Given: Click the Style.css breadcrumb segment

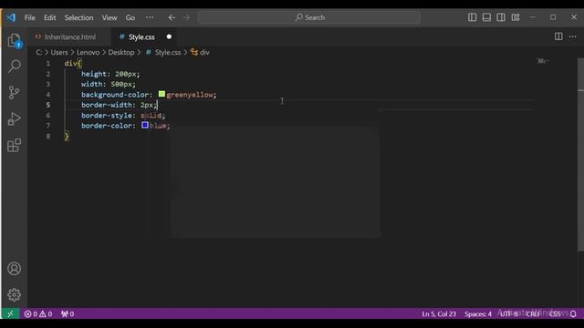Looking at the screenshot, I should tap(168, 53).
